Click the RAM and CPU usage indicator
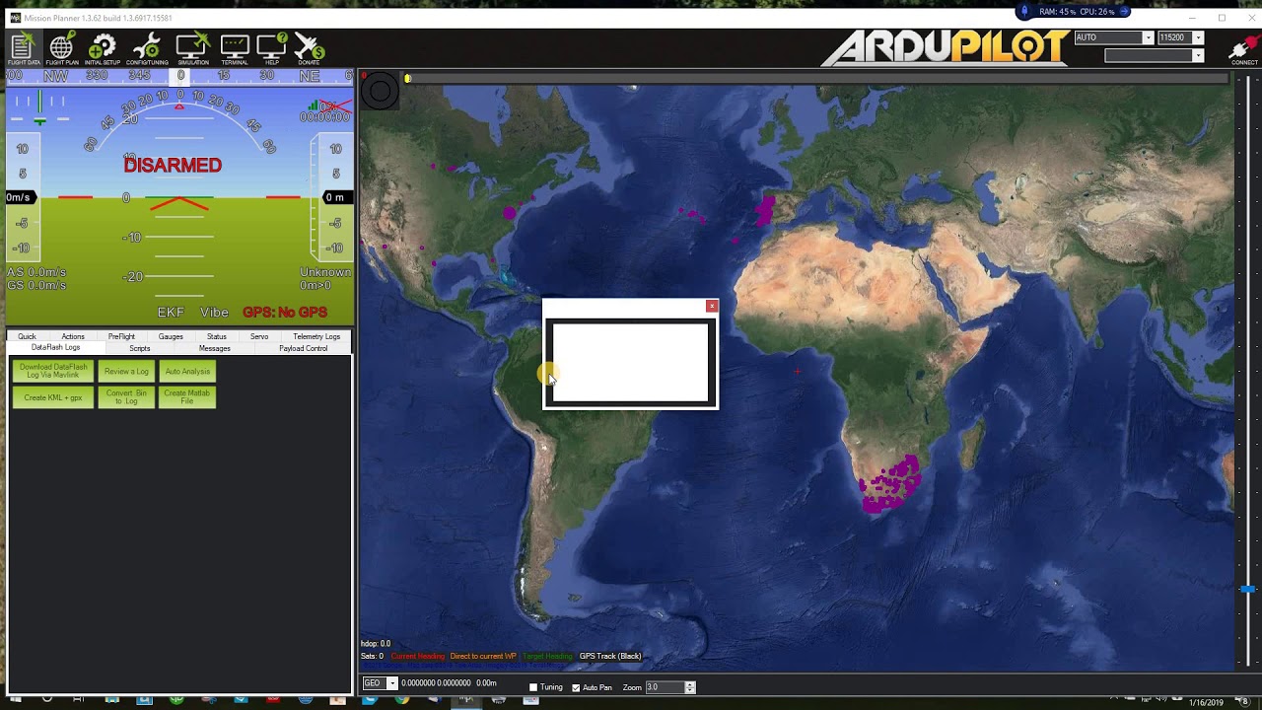Screen dimensions: 1262x710 point(1074,12)
